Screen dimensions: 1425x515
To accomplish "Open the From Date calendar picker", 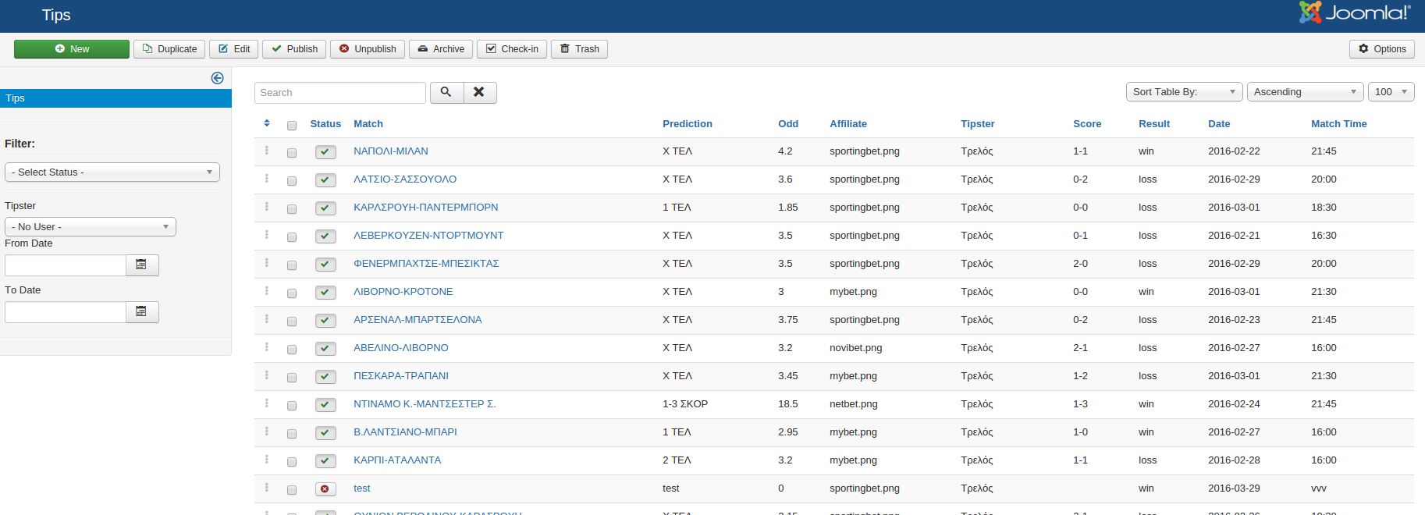I will (141, 265).
